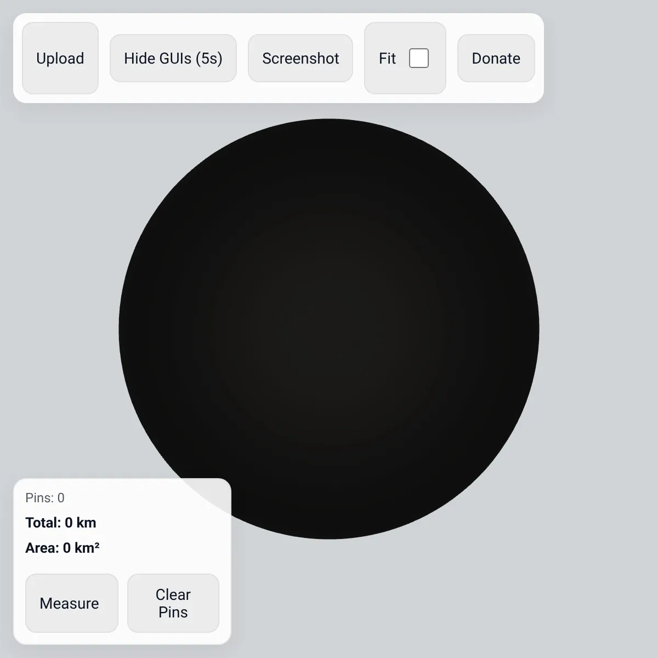Click Measure in the pins panel
The width and height of the screenshot is (658, 658).
(x=72, y=603)
